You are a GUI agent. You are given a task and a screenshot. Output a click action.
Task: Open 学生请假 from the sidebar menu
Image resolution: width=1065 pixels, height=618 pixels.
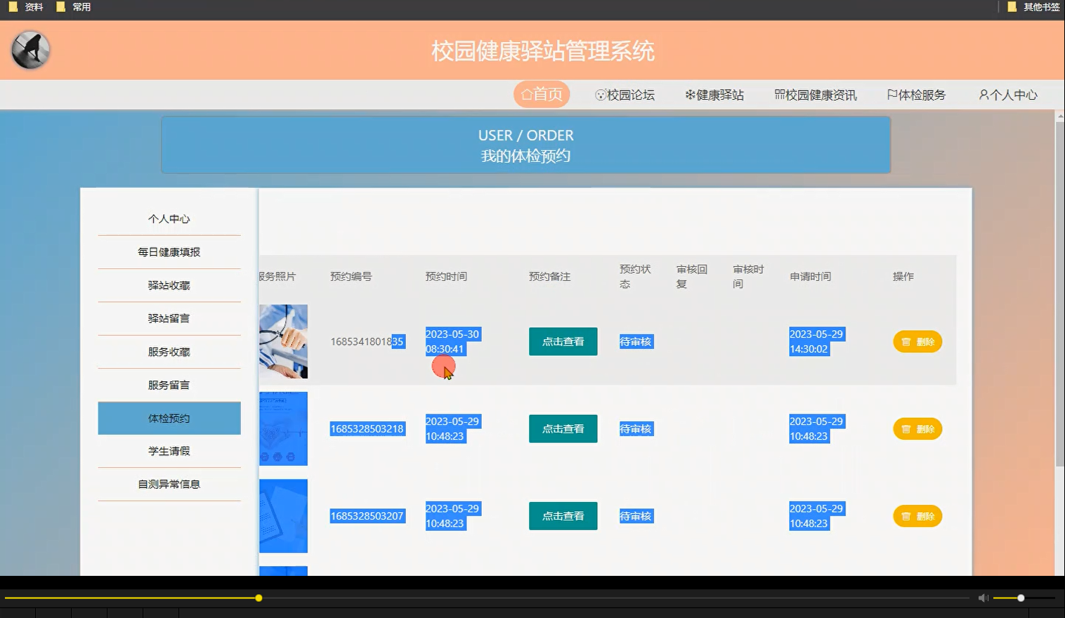pos(169,452)
